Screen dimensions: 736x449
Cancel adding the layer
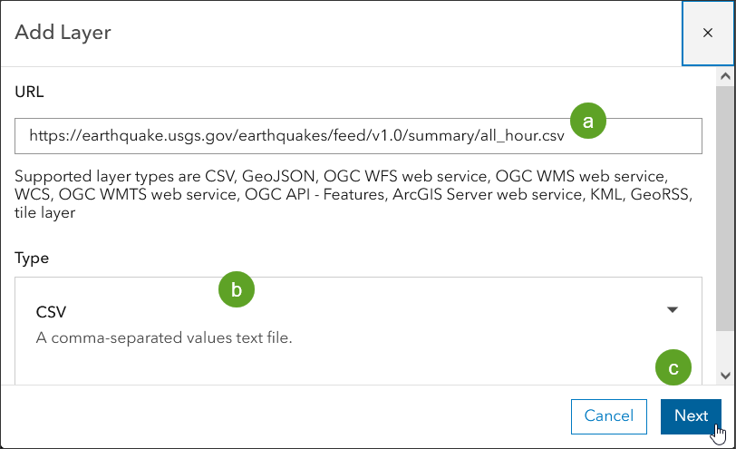pyautogui.click(x=608, y=415)
